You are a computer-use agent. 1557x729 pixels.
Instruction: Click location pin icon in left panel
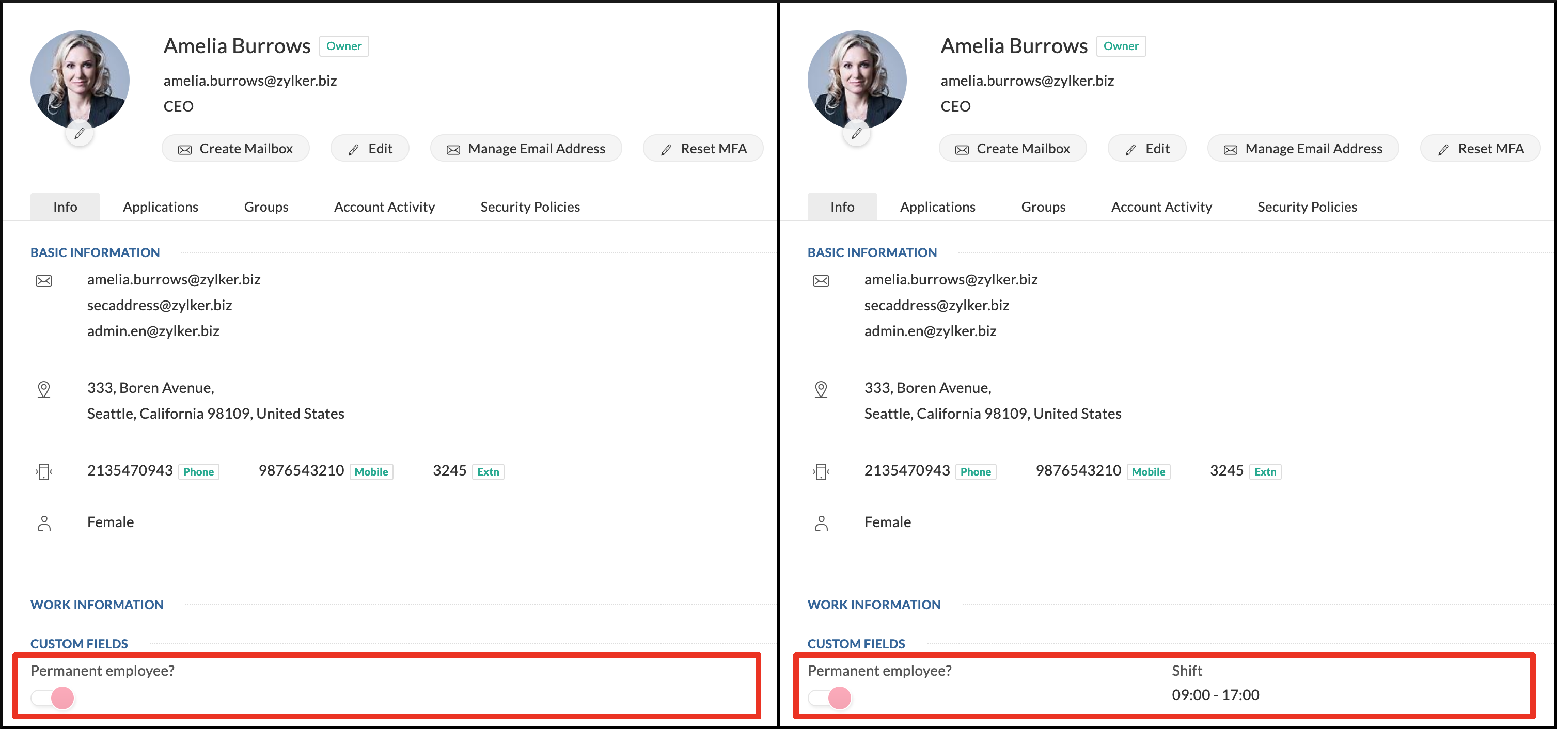click(x=44, y=389)
